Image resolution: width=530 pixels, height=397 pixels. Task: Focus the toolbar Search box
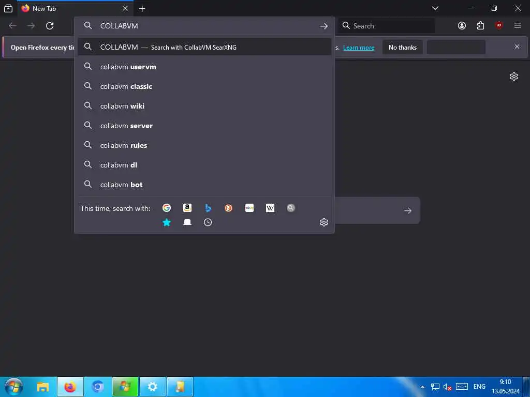pyautogui.click(x=387, y=26)
